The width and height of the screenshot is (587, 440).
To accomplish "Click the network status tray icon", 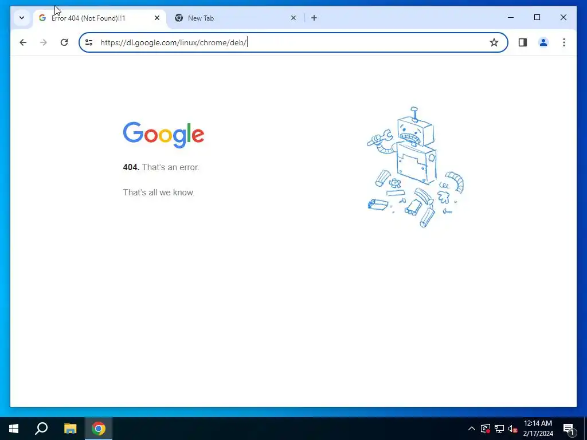I will coord(499,429).
